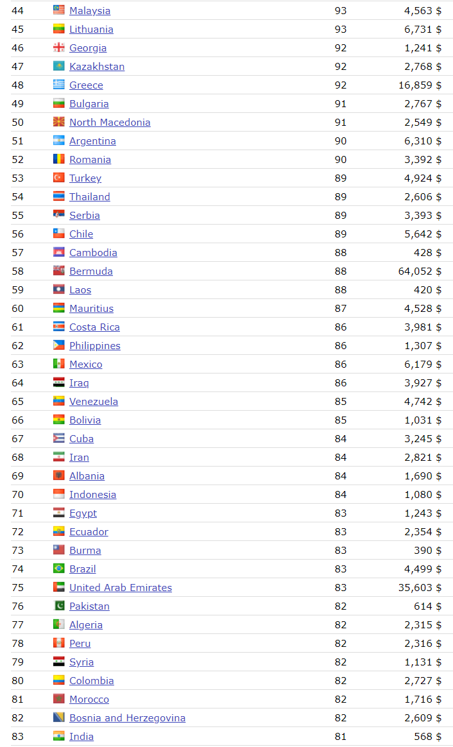Image resolution: width=453 pixels, height=747 pixels.
Task: Click the Turkey flag icon
Action: (x=58, y=178)
